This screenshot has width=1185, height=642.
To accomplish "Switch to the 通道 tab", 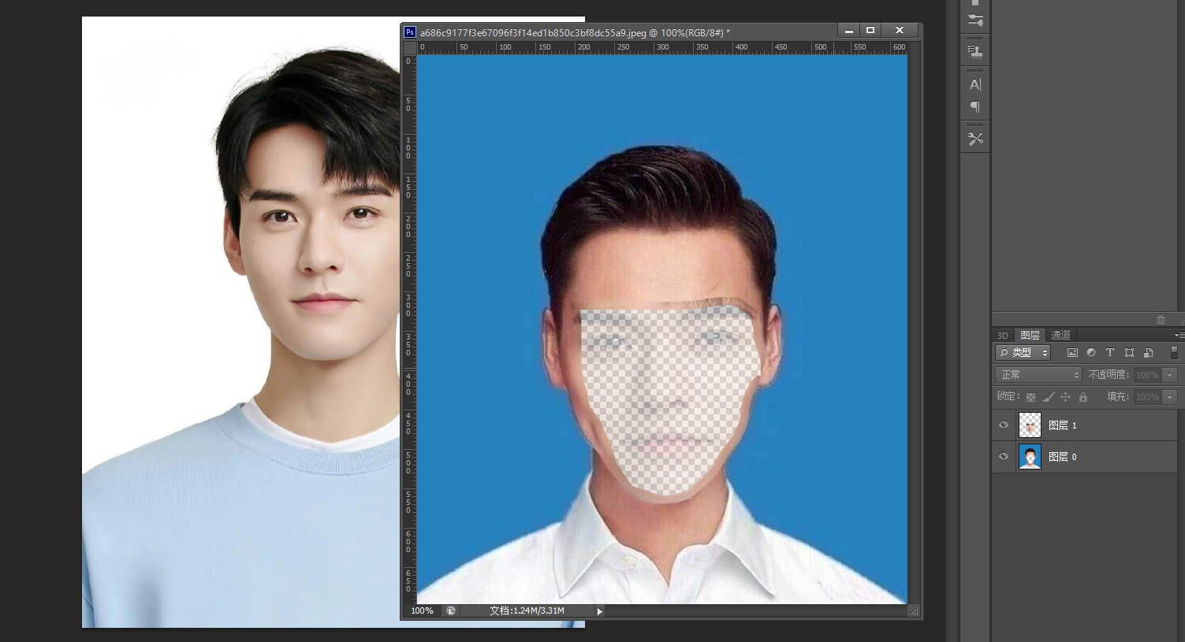I will pos(1060,336).
